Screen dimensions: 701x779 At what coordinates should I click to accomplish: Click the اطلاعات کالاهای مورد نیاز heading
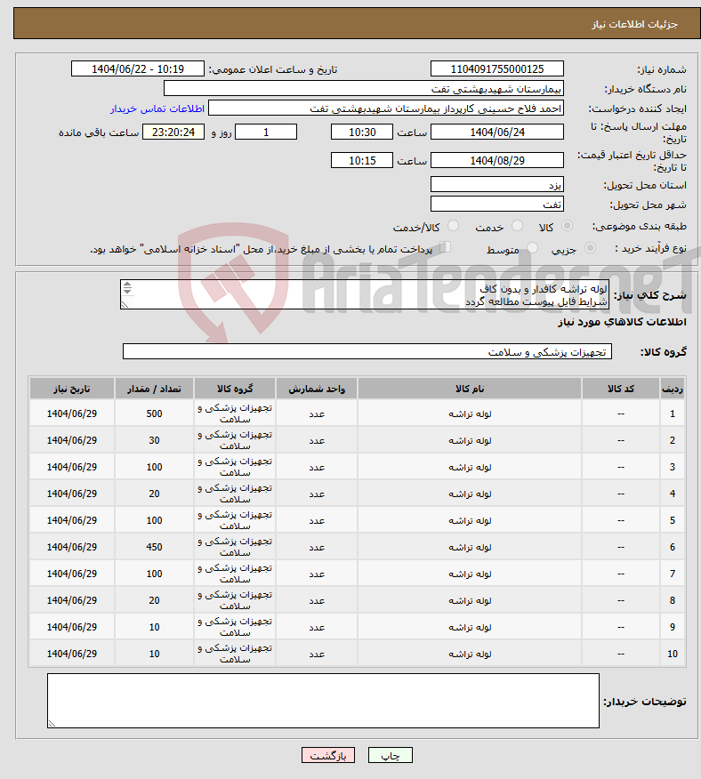(622, 322)
